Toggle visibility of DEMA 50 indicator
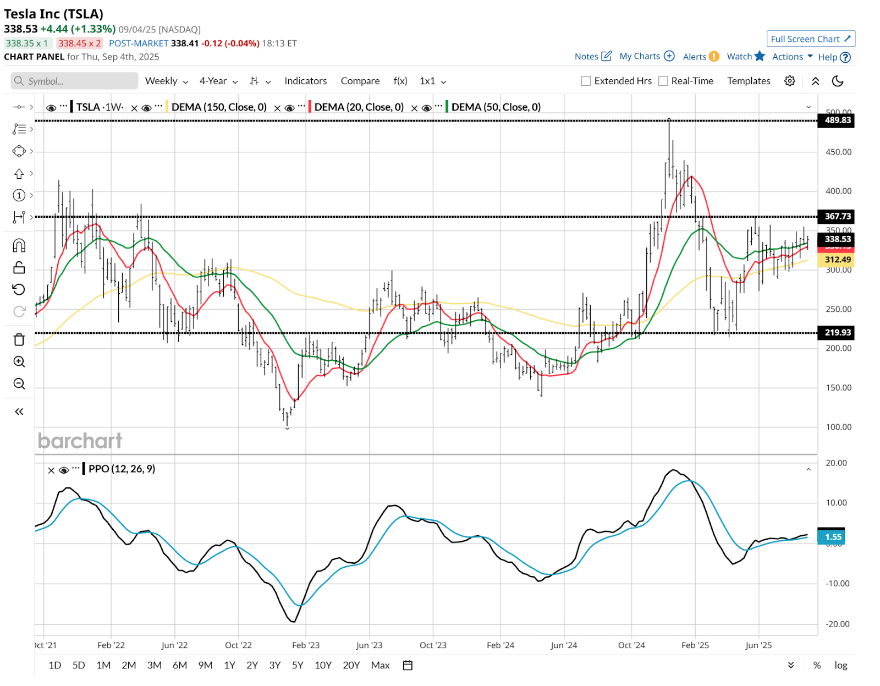Viewport: 880px width, 686px height. click(426, 108)
